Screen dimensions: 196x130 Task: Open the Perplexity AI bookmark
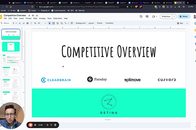tap(44, 11)
